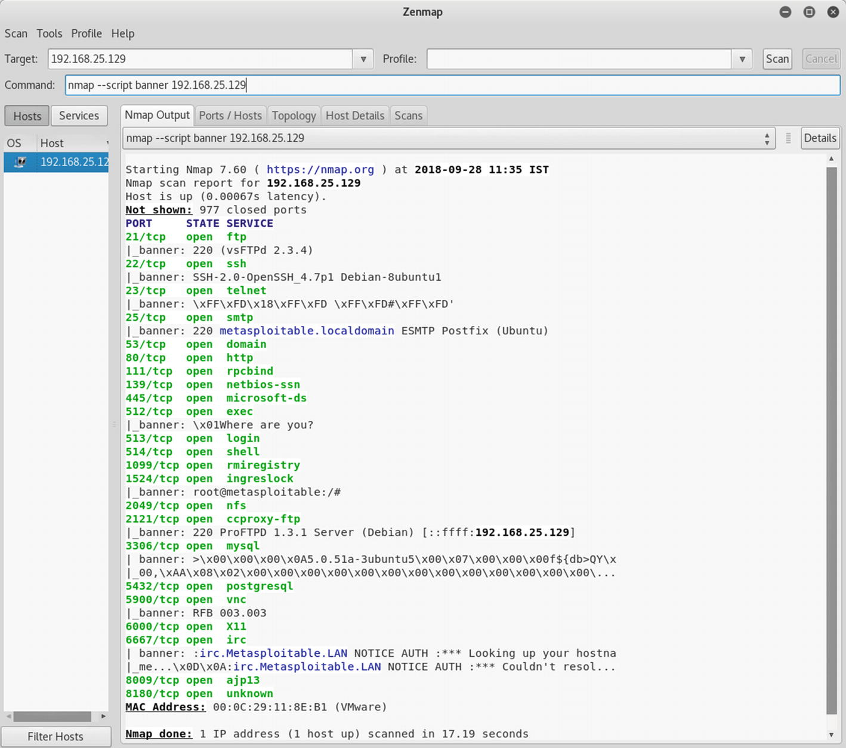Click the nmap.org link in output
This screenshot has width=846, height=748.
click(320, 170)
